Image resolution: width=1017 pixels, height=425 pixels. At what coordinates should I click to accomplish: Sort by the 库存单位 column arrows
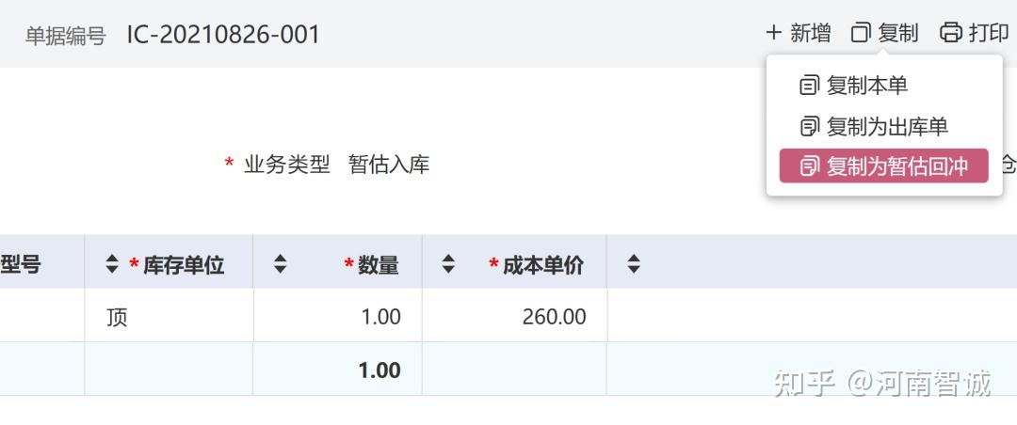(112, 263)
